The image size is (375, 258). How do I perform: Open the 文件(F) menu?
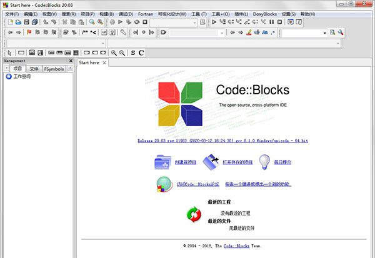click(12, 14)
